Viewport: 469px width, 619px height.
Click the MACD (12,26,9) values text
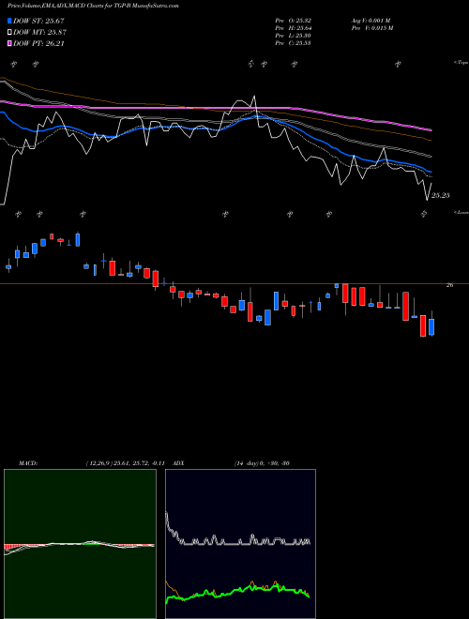(125, 463)
